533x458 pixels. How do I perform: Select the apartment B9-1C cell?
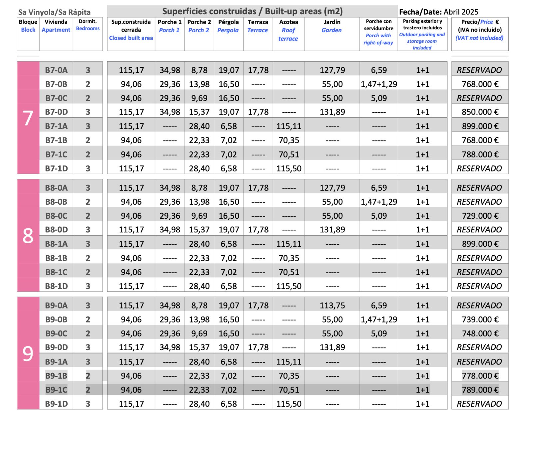pyautogui.click(x=56, y=390)
